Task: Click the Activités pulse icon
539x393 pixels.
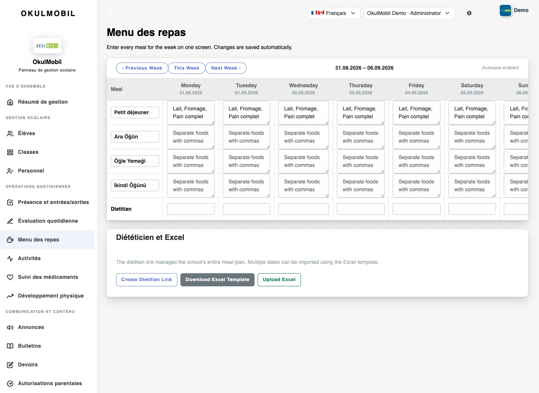Action: click(10, 259)
